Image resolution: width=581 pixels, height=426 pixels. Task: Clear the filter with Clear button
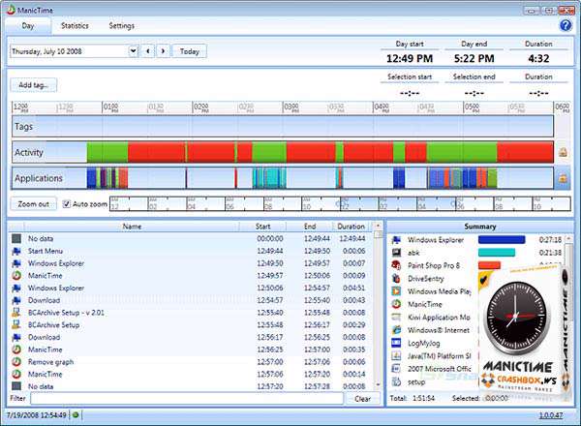363,399
